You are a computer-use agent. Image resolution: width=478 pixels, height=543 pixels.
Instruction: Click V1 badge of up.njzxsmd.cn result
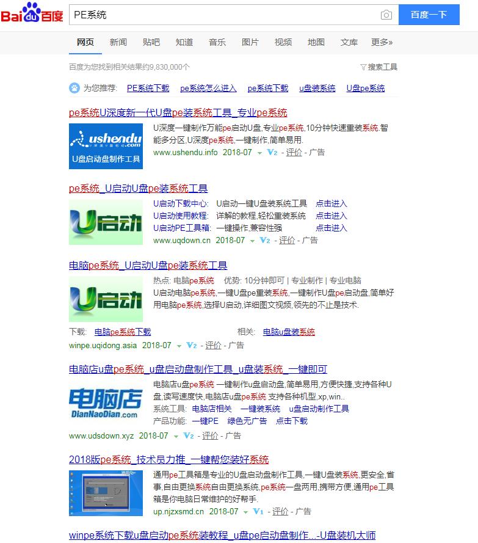[x=258, y=511]
